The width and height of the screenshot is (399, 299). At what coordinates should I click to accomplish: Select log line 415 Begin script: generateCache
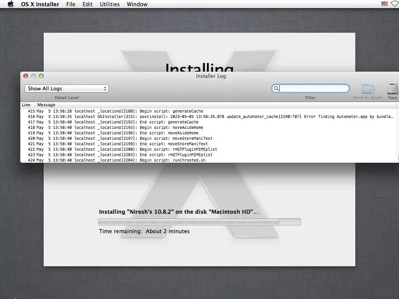coord(209,111)
